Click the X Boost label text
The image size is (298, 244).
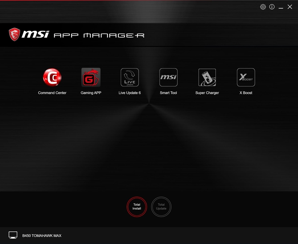point(246,93)
